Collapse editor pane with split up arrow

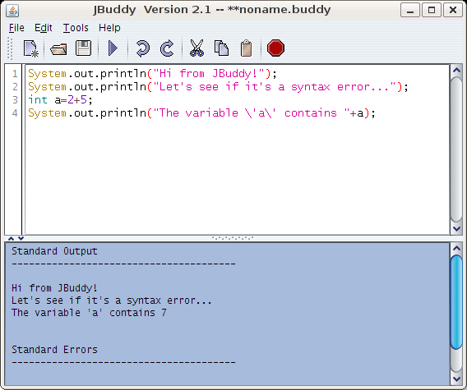tap(11, 238)
